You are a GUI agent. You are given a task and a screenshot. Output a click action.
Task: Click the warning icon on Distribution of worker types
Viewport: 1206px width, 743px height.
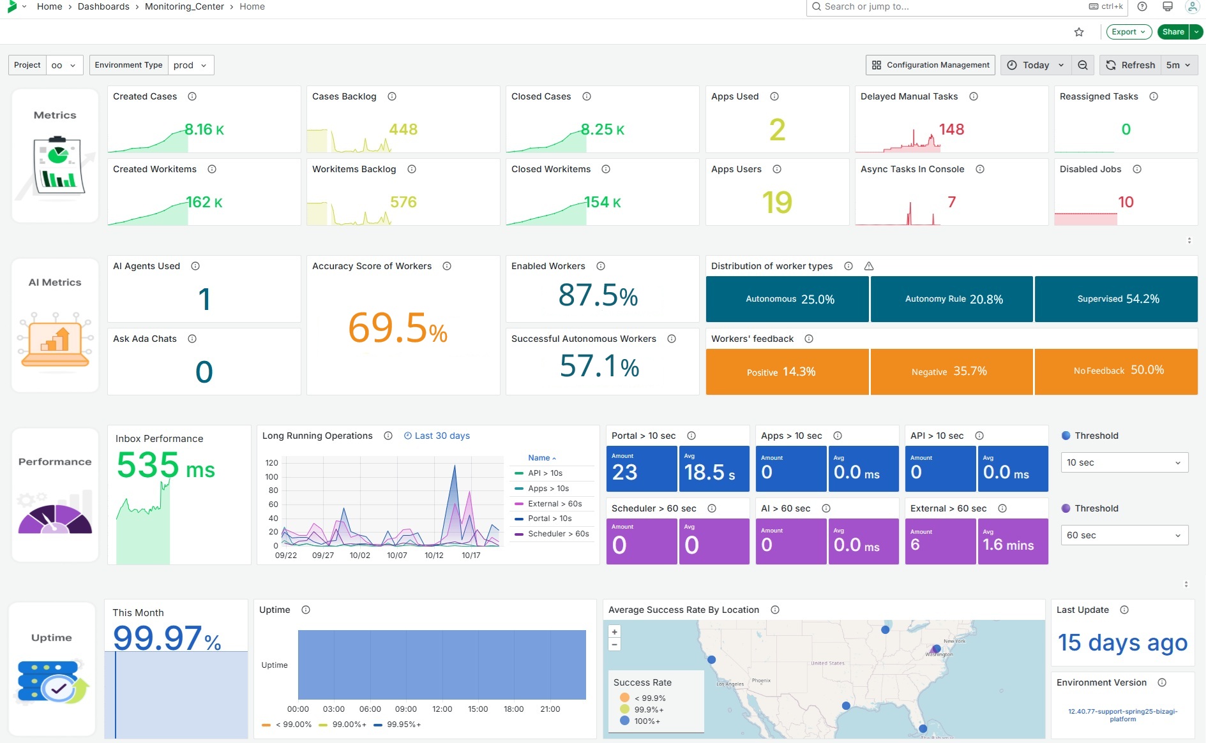869,266
